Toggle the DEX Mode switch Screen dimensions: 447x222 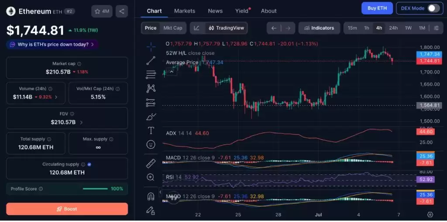433,8
